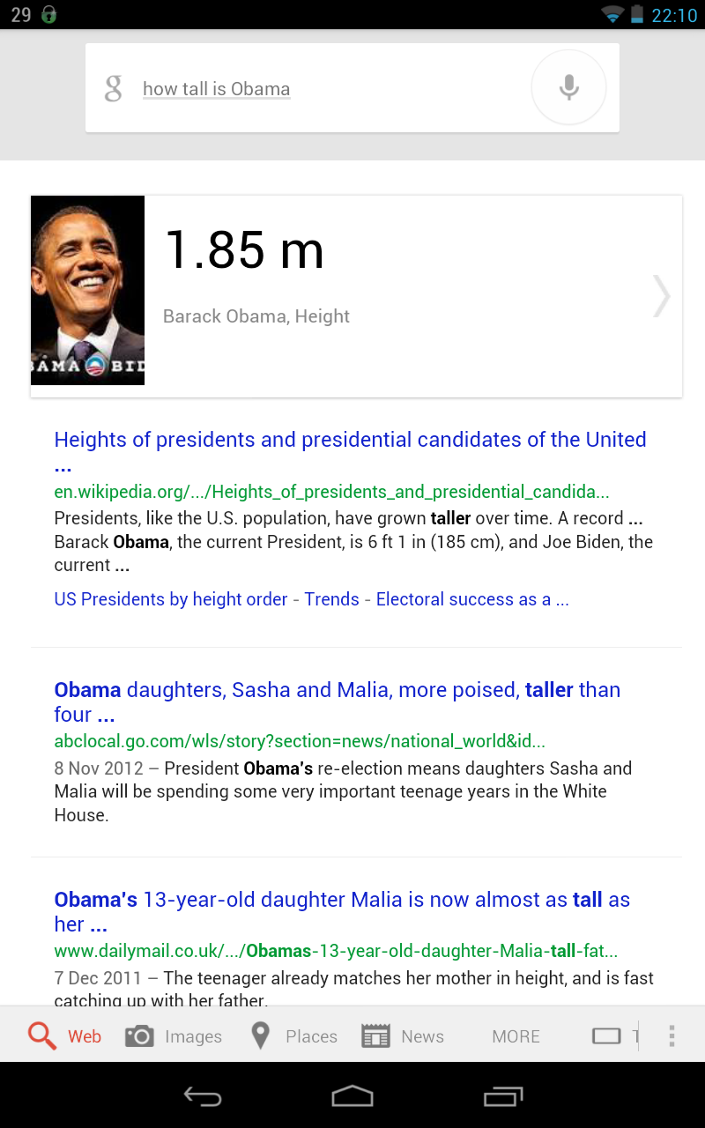This screenshot has width=705, height=1128.
Task: Tap the Google 'g' logo icon
Action: [113, 89]
